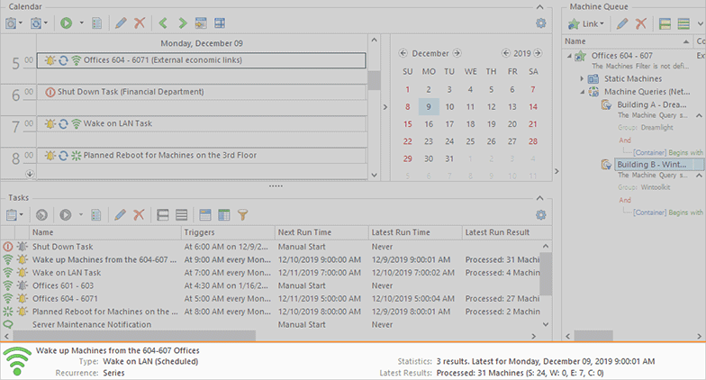Go to previous day with green left arrow

tap(163, 23)
